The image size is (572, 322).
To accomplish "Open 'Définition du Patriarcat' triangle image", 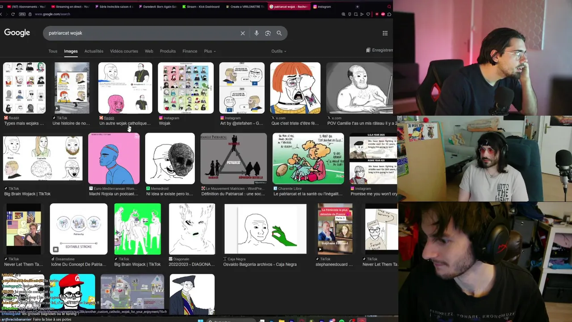I will click(x=233, y=158).
